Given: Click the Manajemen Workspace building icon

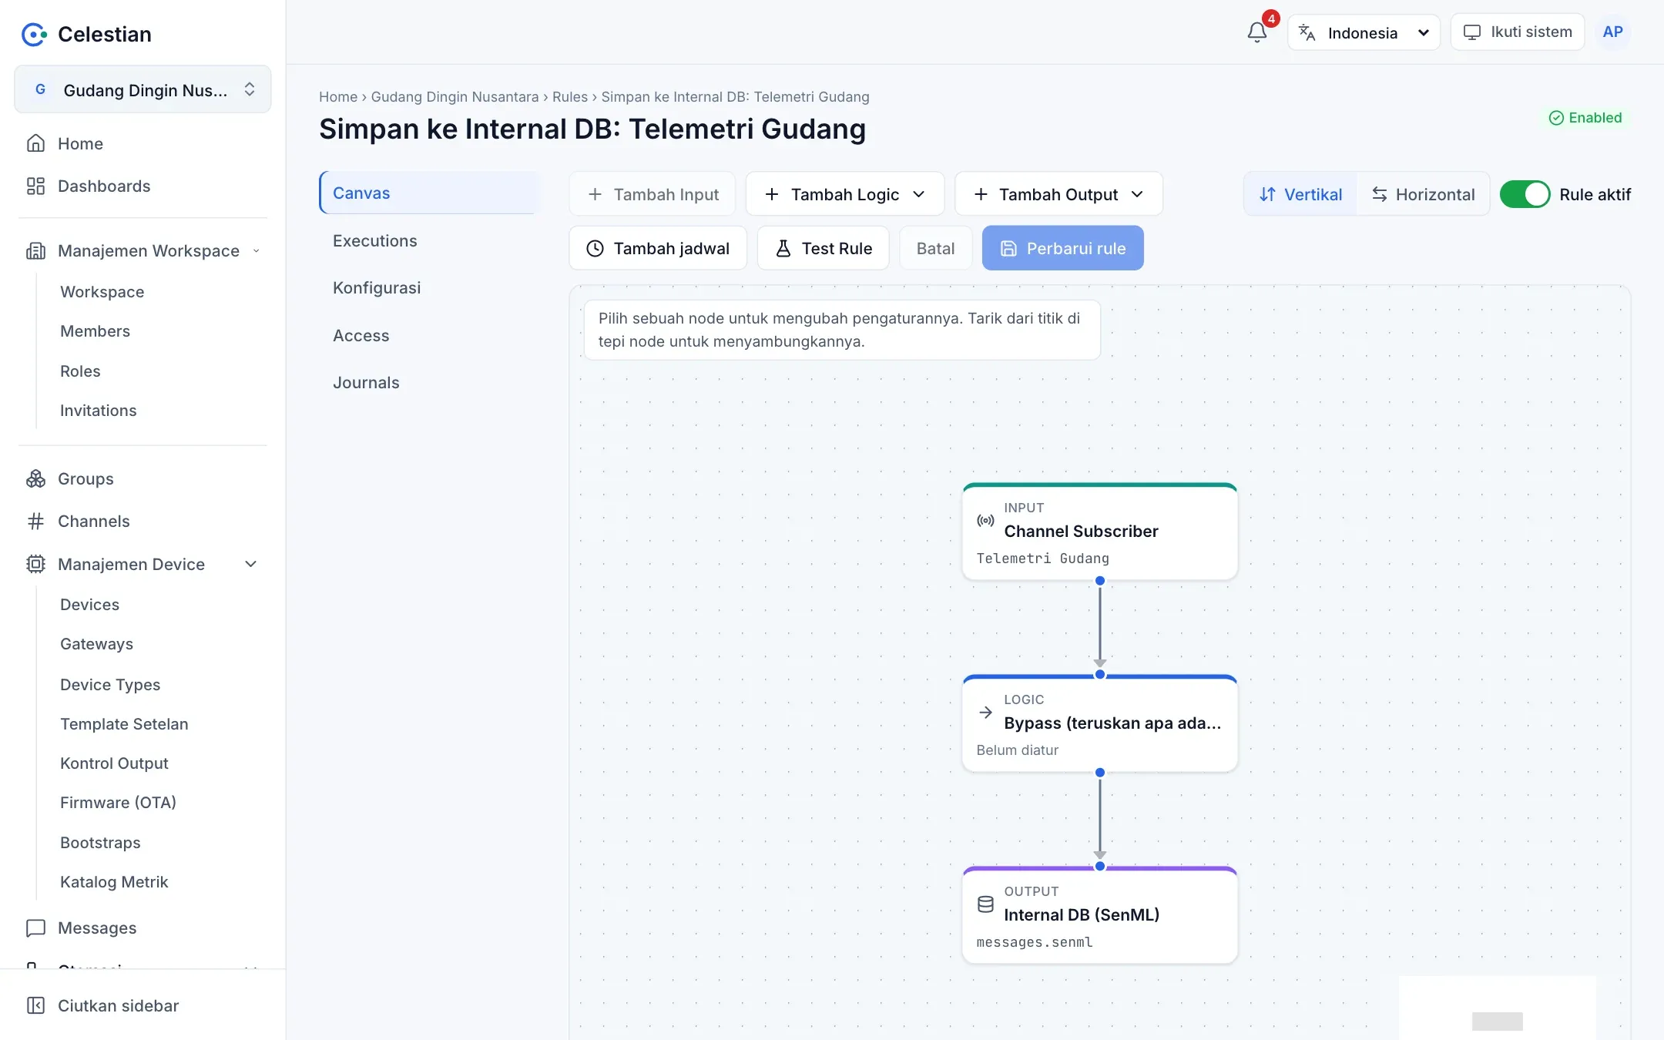Looking at the screenshot, I should click(x=35, y=250).
